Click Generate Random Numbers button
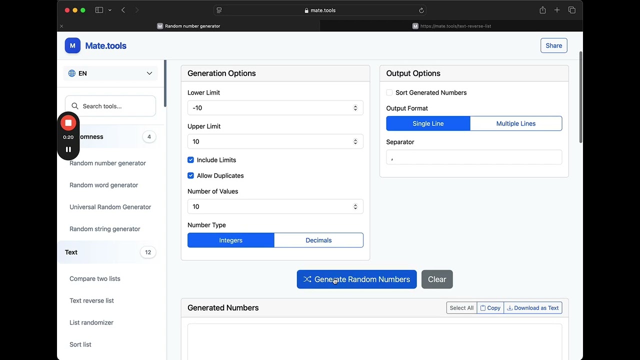The width and height of the screenshot is (640, 360). 356,279
